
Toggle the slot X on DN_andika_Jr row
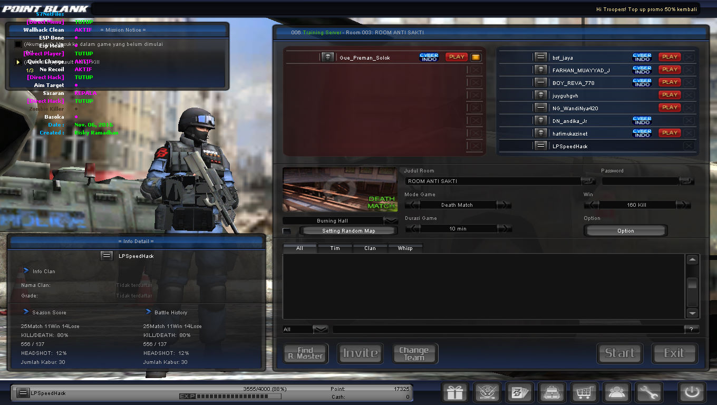[x=689, y=120]
